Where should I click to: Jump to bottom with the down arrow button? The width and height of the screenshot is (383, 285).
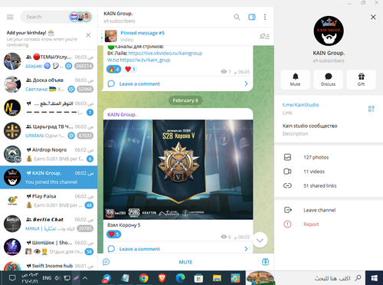[x=260, y=240]
